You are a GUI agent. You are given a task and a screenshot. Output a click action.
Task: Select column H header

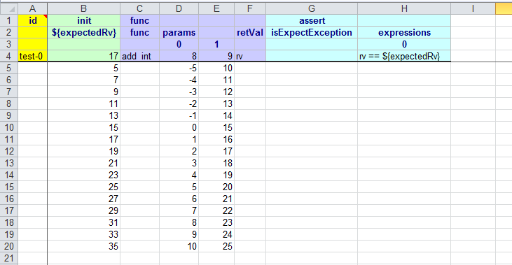click(x=404, y=9)
